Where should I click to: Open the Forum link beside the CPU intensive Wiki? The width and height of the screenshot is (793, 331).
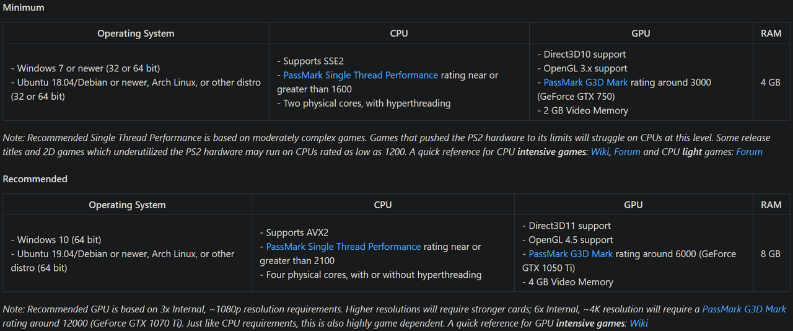(627, 152)
